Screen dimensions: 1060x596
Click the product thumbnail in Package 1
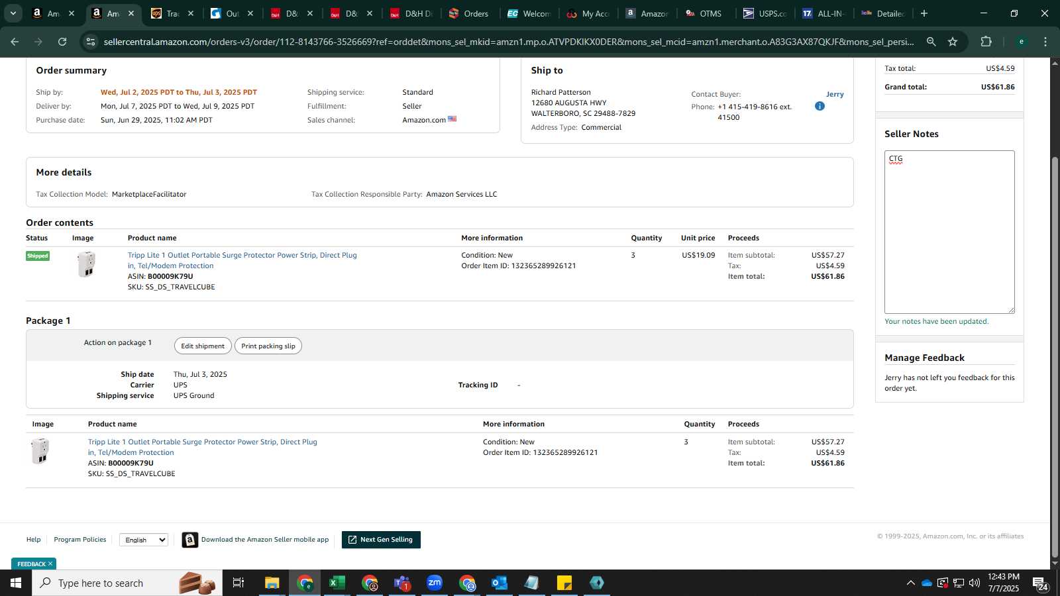pyautogui.click(x=40, y=451)
